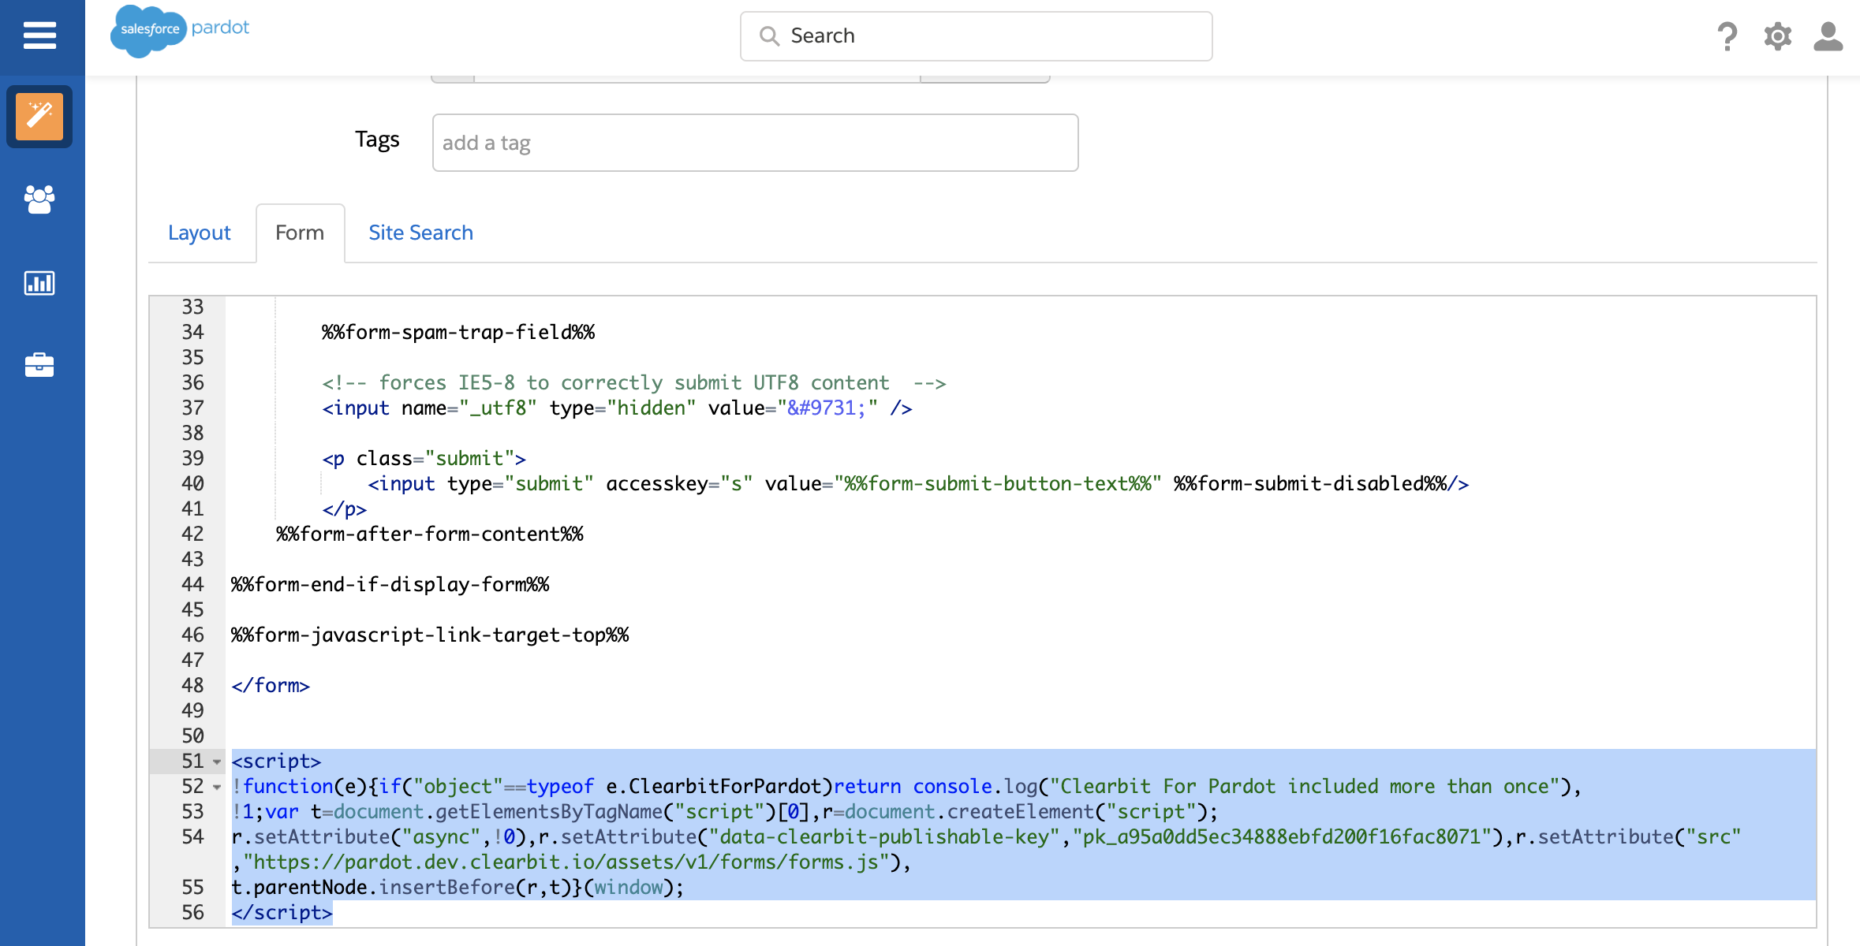Screen dimensions: 1860x946
Task: Click the closing </form> tag
Action: 271,685
